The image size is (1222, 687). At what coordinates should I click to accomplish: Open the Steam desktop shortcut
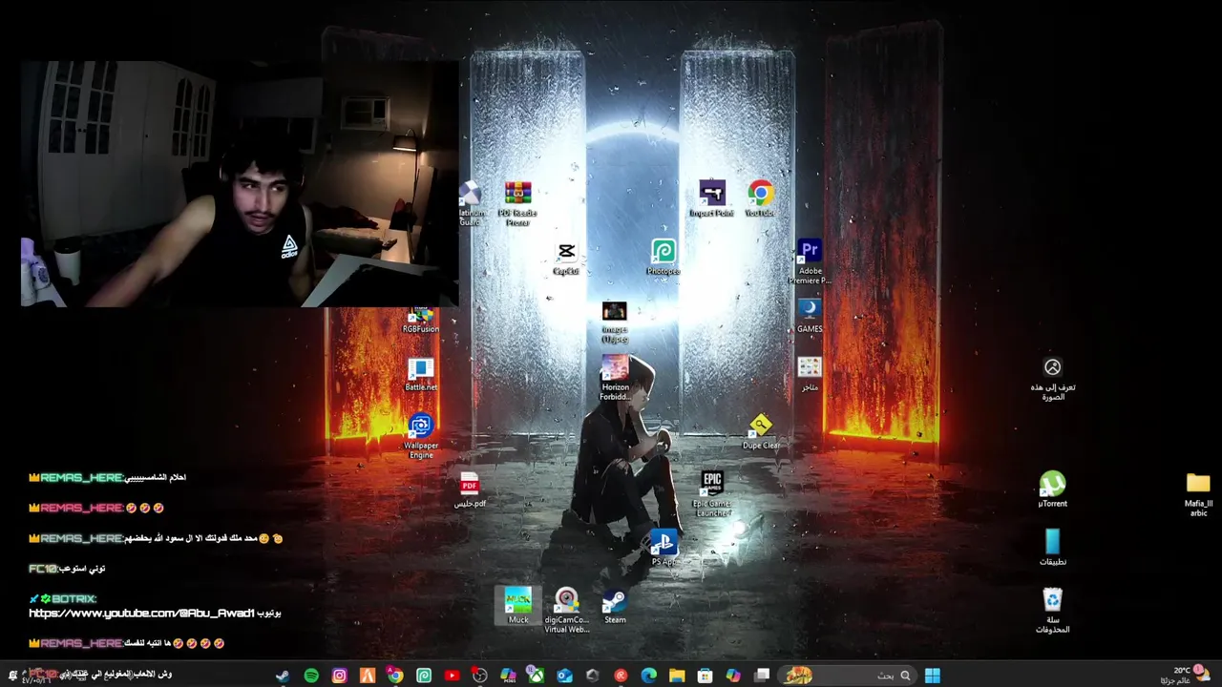pyautogui.click(x=615, y=607)
